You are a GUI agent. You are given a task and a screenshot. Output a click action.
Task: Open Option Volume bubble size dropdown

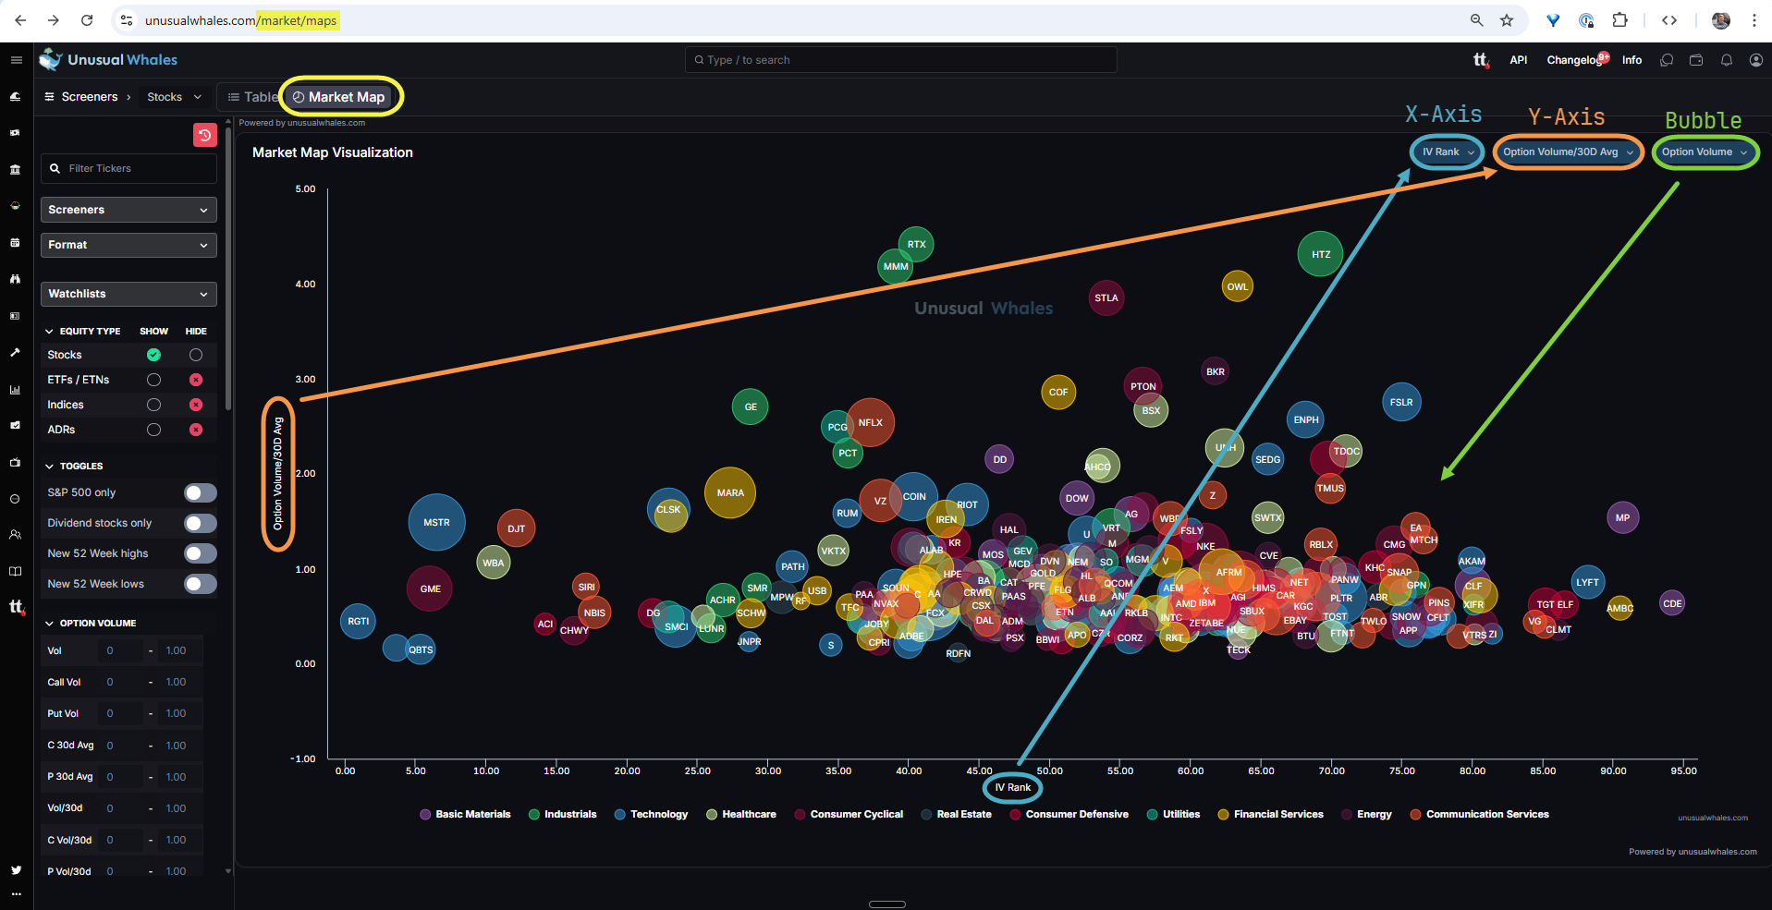click(x=1705, y=152)
